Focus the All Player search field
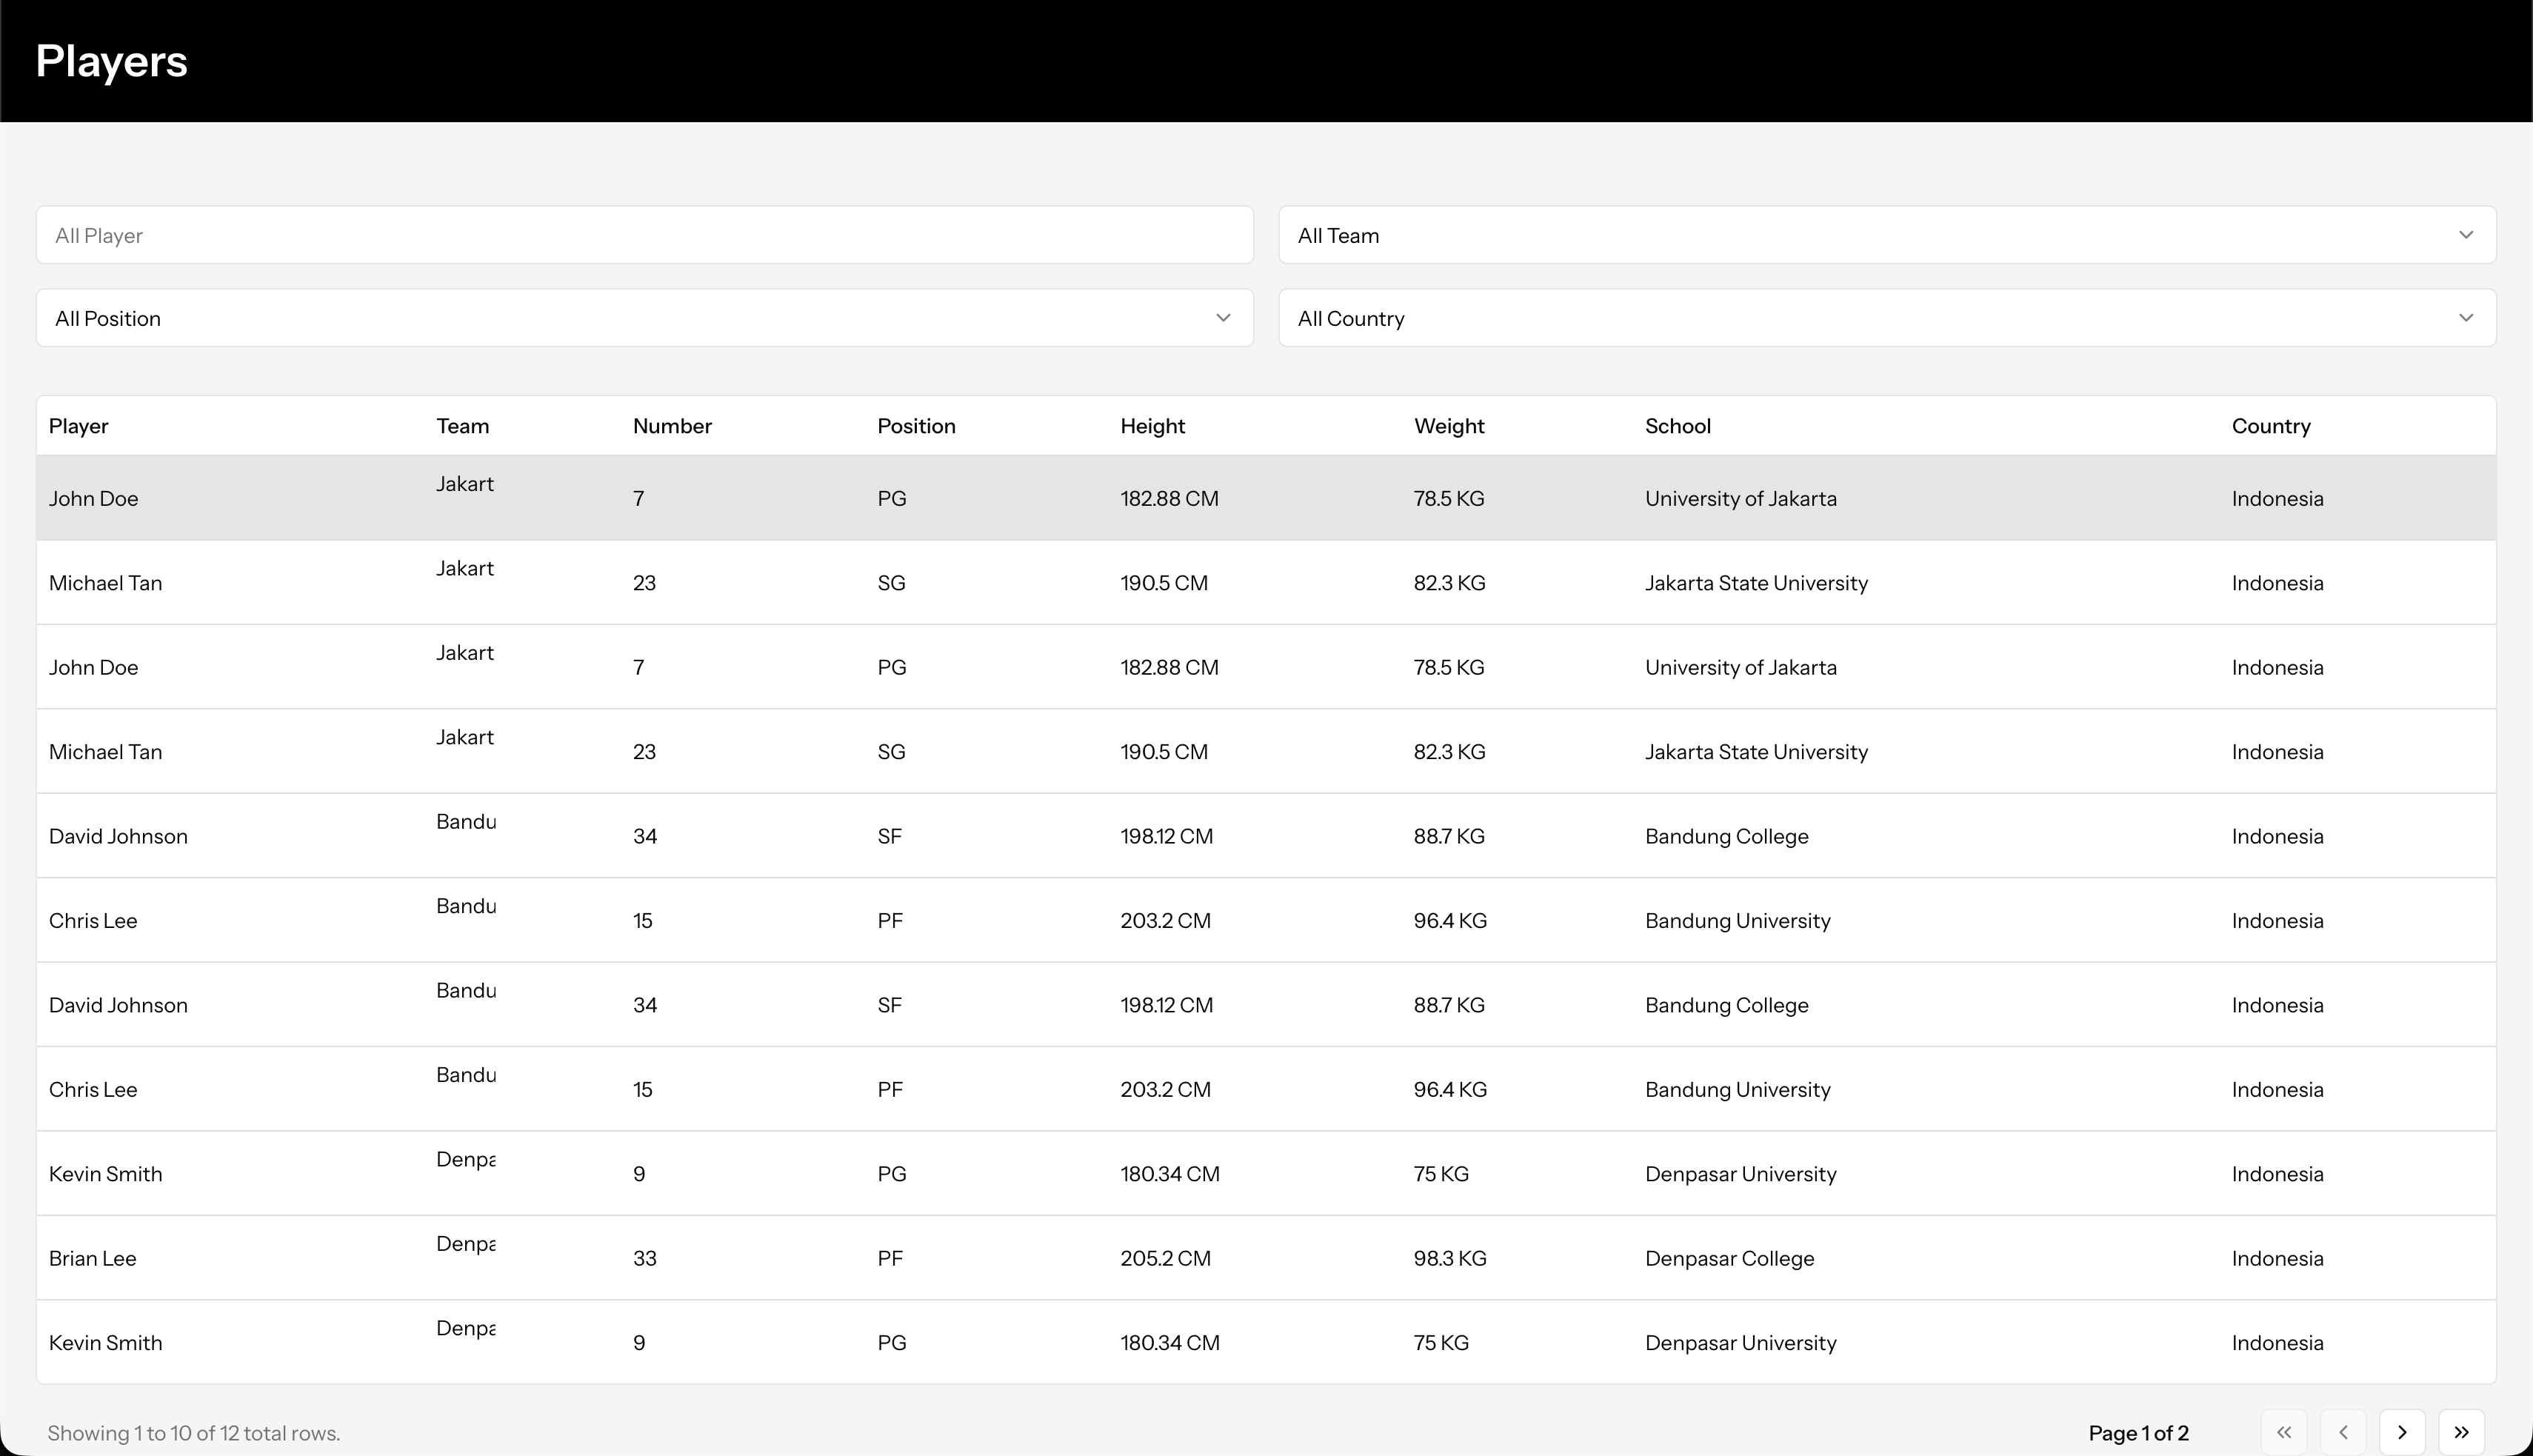This screenshot has height=1456, width=2533. tap(645, 235)
